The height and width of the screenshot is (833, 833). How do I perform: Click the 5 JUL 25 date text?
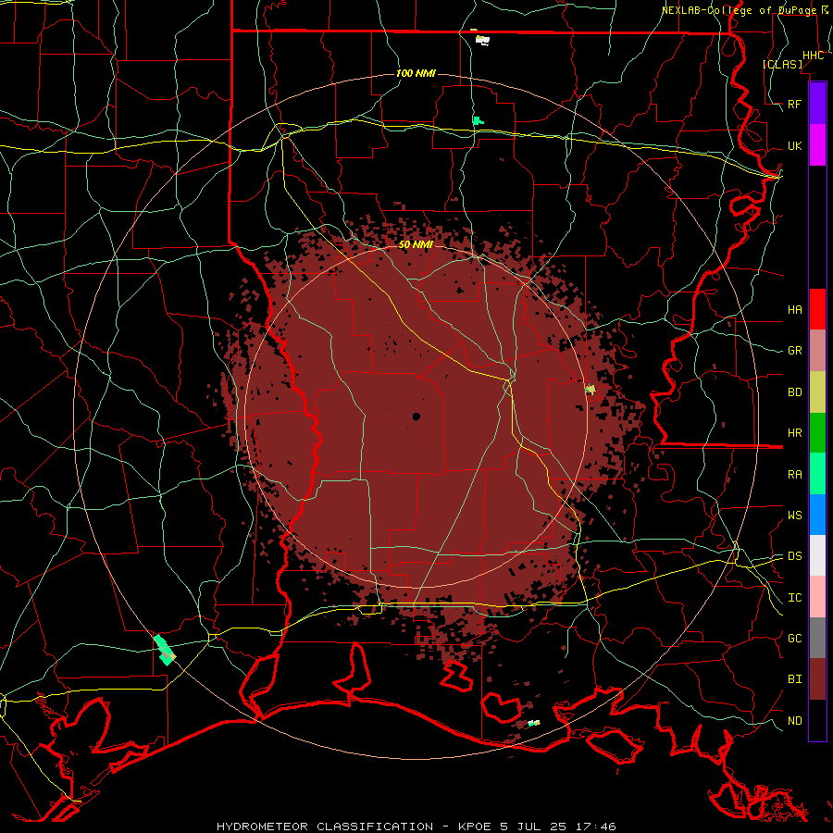point(535,827)
